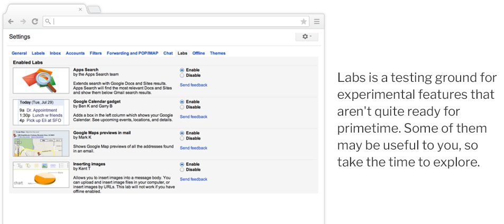Open a new browser tab

(x=94, y=10)
